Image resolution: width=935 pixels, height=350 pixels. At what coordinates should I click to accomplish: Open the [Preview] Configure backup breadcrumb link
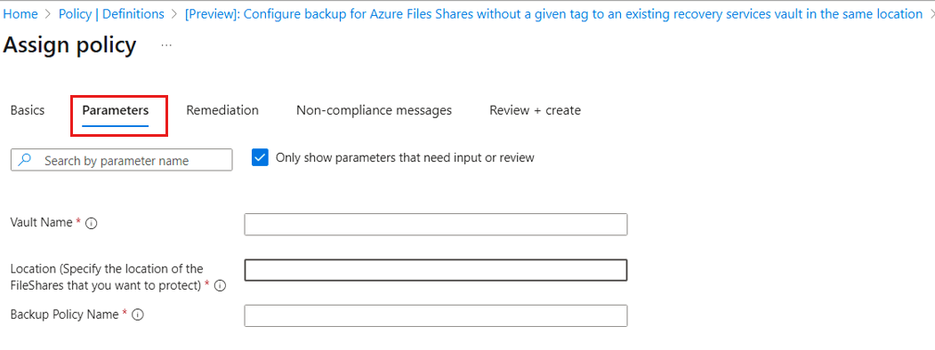pyautogui.click(x=554, y=13)
